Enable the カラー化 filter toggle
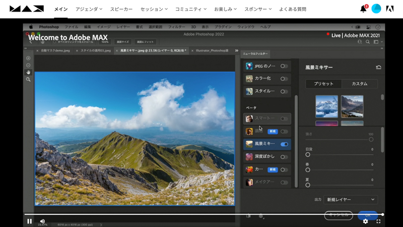Image resolution: width=403 pixels, height=227 pixels. [x=284, y=79]
